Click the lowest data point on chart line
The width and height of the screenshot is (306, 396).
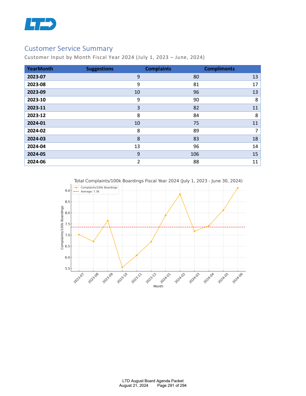coord(122,267)
